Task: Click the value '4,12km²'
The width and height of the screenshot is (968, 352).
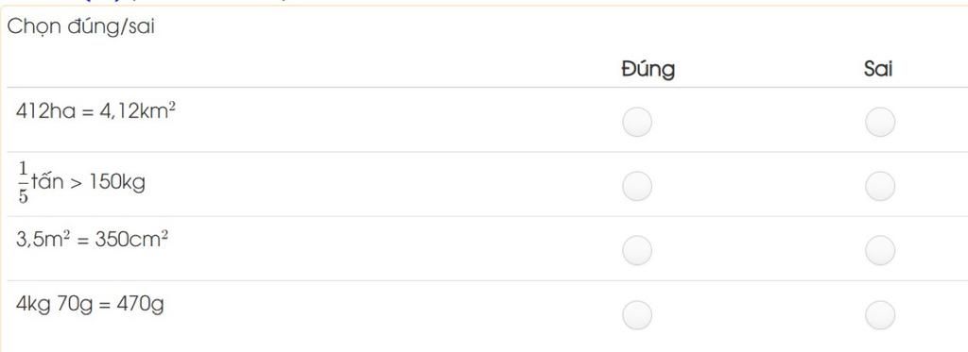Action: (138, 111)
